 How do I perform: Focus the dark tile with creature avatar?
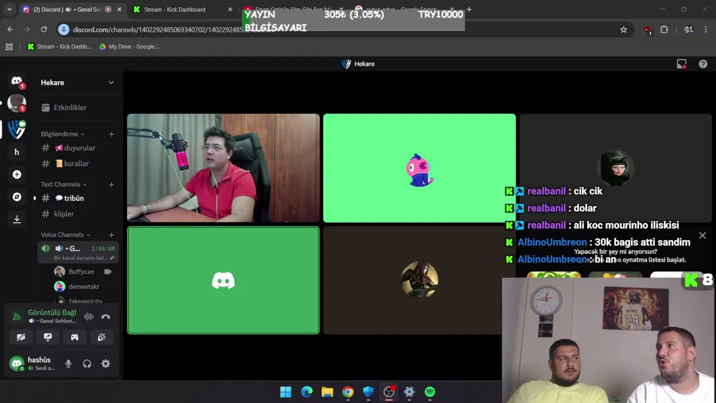[412, 280]
